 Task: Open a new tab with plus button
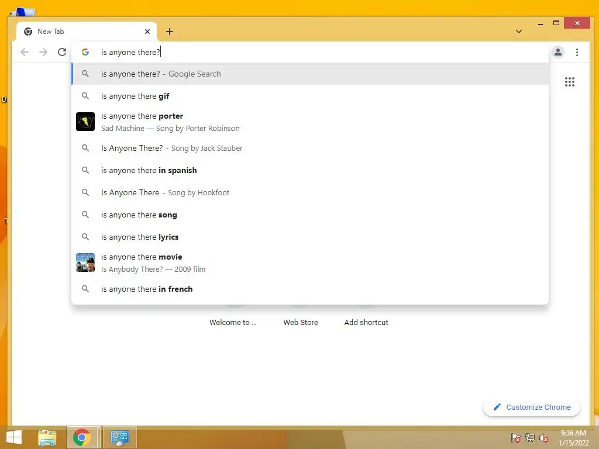pos(170,32)
